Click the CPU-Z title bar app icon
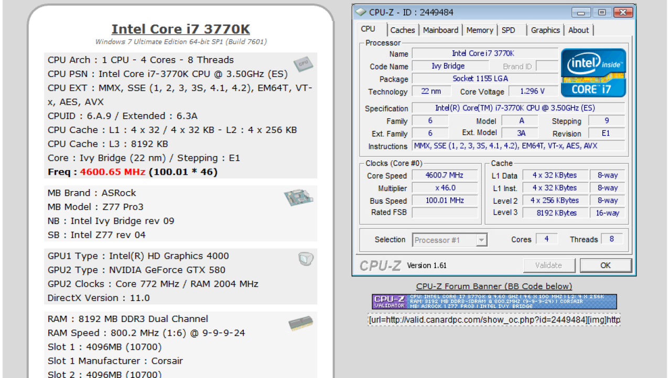671x378 pixels. coord(361,12)
